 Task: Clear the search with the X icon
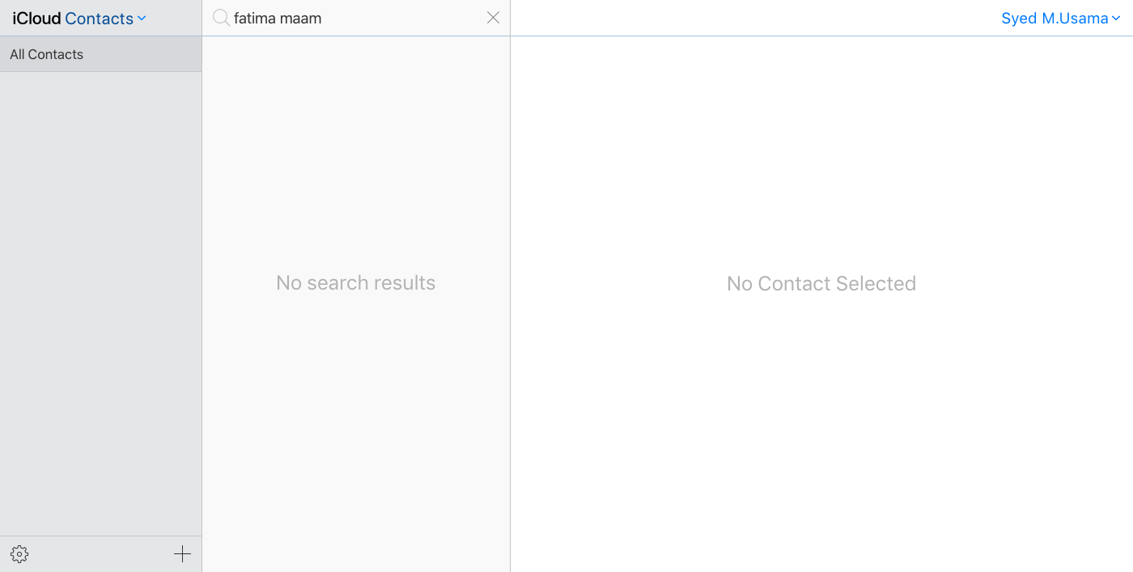pyautogui.click(x=493, y=18)
